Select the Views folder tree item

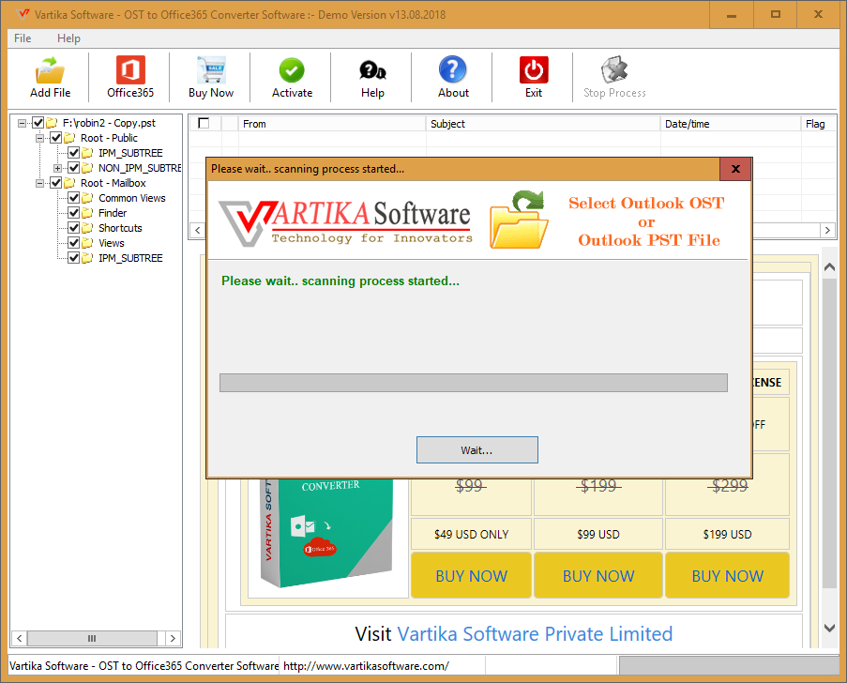coord(112,243)
